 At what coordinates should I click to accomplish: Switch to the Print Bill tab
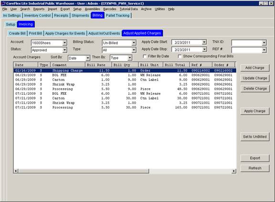click(x=35, y=33)
